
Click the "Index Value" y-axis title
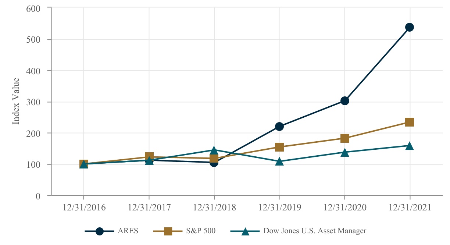pos(16,101)
